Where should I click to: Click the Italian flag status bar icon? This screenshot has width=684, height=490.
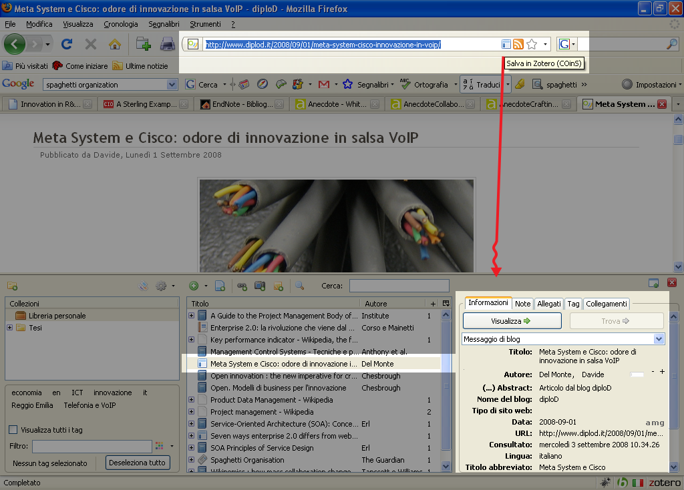pyautogui.click(x=638, y=483)
